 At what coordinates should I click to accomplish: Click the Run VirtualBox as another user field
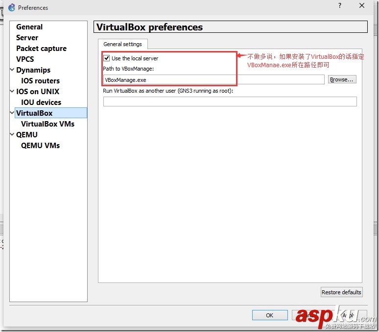pyautogui.click(x=230, y=102)
